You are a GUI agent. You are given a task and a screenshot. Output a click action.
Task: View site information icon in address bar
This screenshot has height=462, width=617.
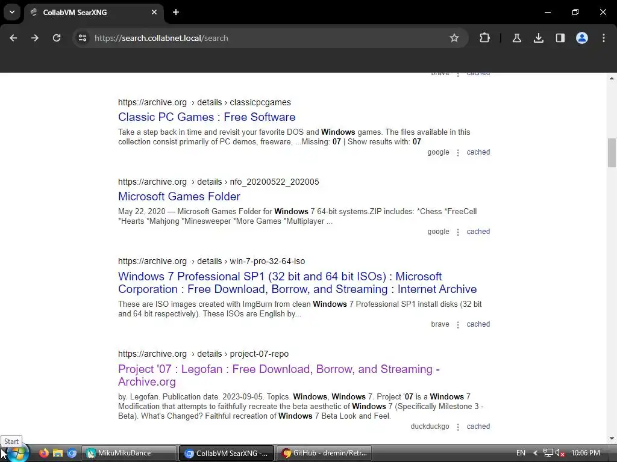point(83,38)
